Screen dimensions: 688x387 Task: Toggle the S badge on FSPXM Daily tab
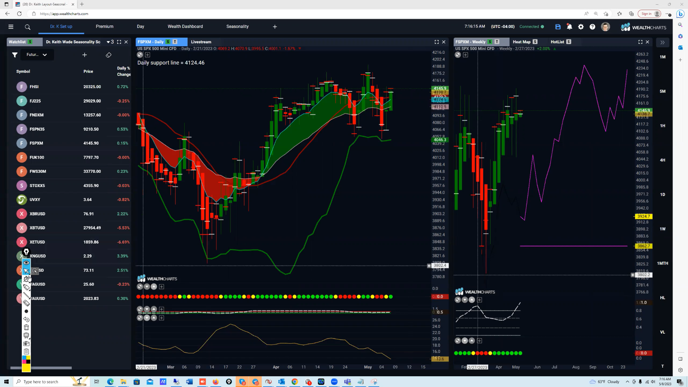pyautogui.click(x=168, y=42)
